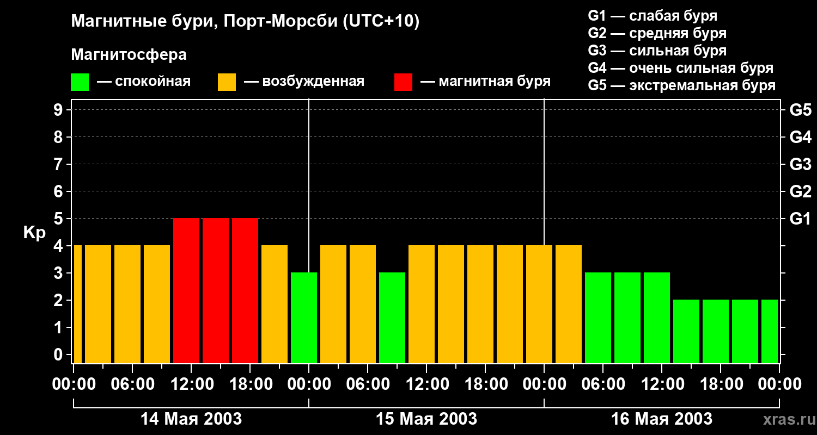Click the date label '15 Мая 2003'

pyautogui.click(x=426, y=419)
